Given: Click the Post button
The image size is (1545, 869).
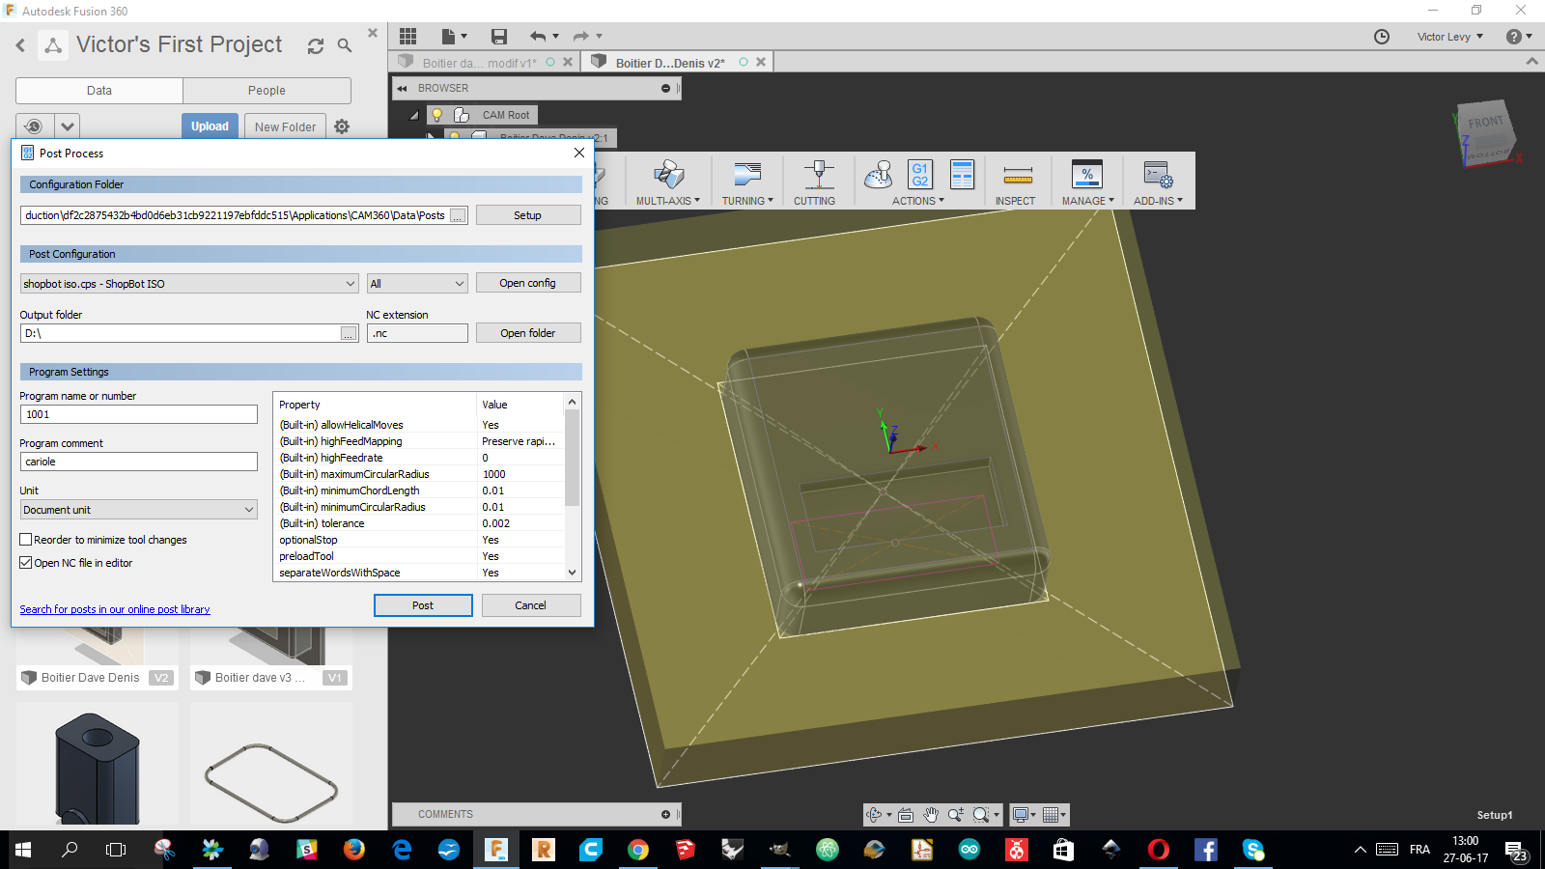Looking at the screenshot, I should 423,605.
